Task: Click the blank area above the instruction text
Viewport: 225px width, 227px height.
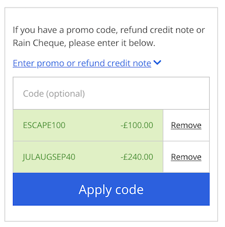Action: coord(111,16)
